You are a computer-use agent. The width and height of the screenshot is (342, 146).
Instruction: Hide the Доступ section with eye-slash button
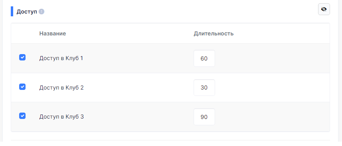click(x=324, y=9)
